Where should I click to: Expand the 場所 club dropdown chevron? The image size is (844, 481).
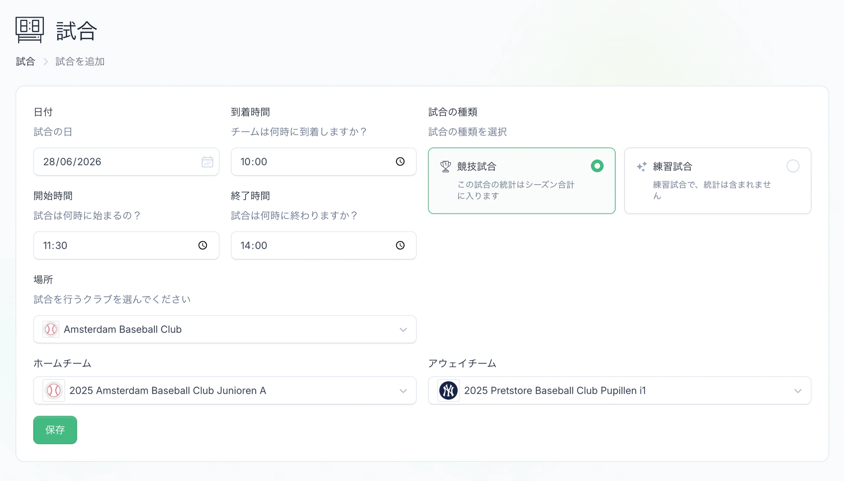coord(403,330)
